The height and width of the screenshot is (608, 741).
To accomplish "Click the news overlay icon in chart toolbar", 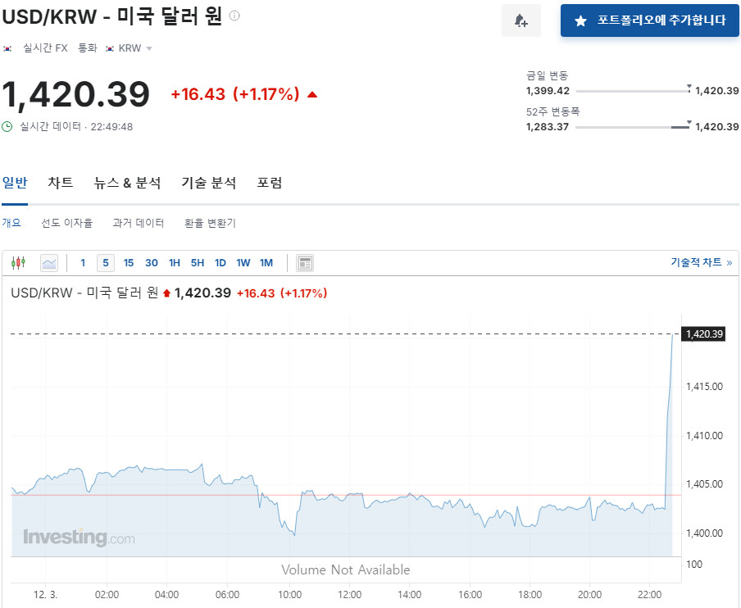I will 305,263.
